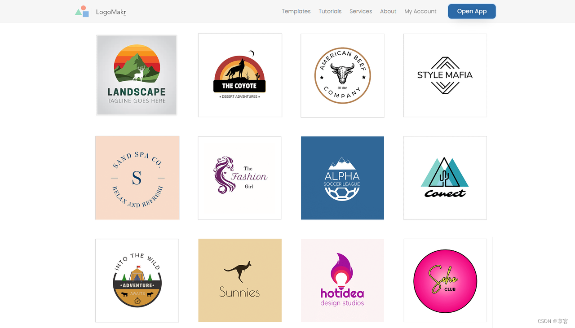Choose the hotidea design studios template
Viewport: 575px width, 328px height.
342,280
